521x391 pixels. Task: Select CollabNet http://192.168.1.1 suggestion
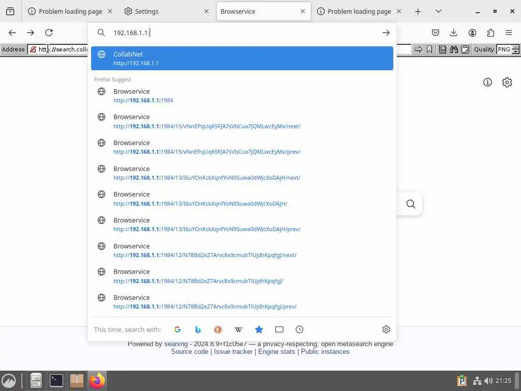pyautogui.click(x=242, y=58)
